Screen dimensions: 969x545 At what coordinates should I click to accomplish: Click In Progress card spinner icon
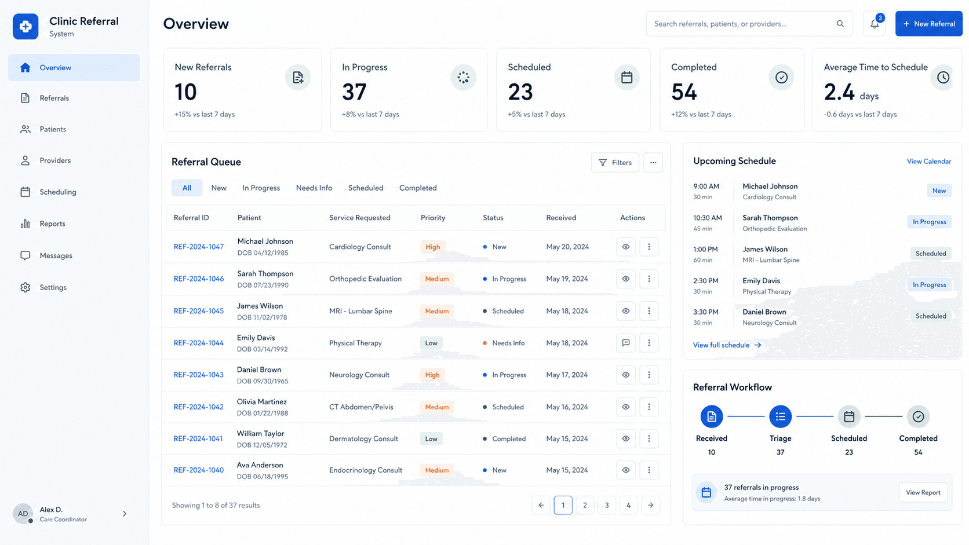pyautogui.click(x=463, y=77)
